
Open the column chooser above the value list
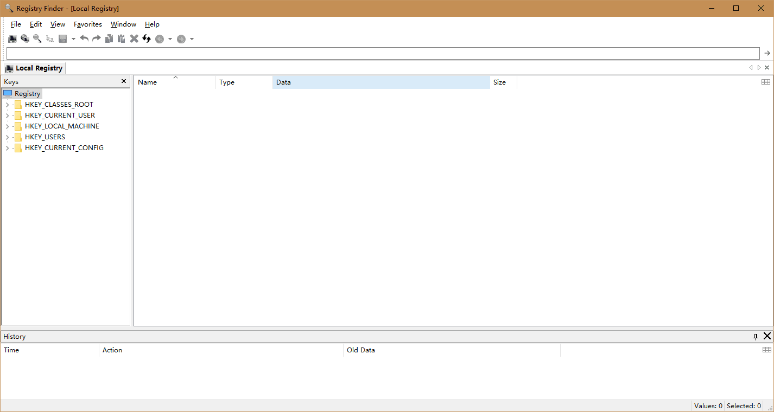(765, 81)
